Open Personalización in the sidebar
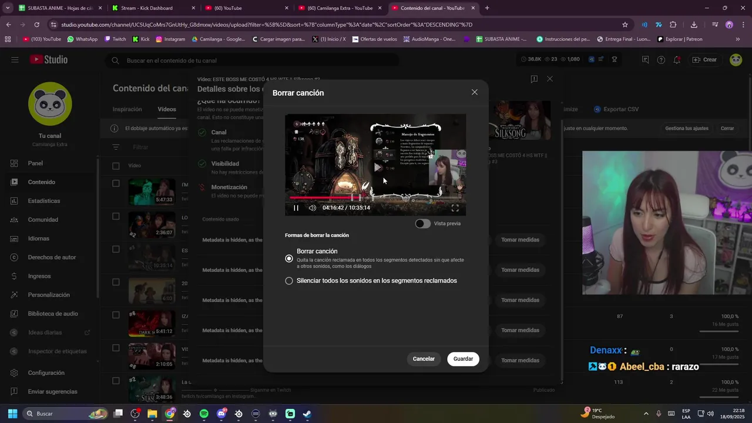Viewport: 752px width, 423px height. coord(50,295)
